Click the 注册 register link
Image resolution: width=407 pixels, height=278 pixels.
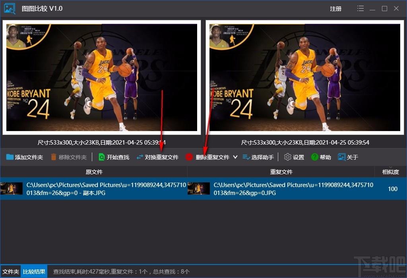[x=335, y=9]
